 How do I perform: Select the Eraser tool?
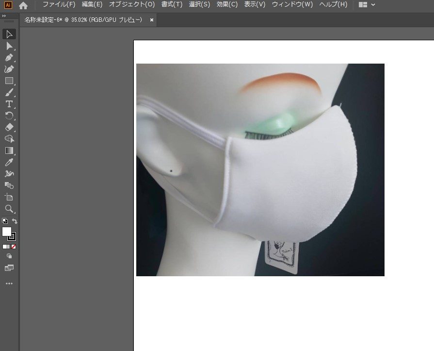(x=9, y=127)
